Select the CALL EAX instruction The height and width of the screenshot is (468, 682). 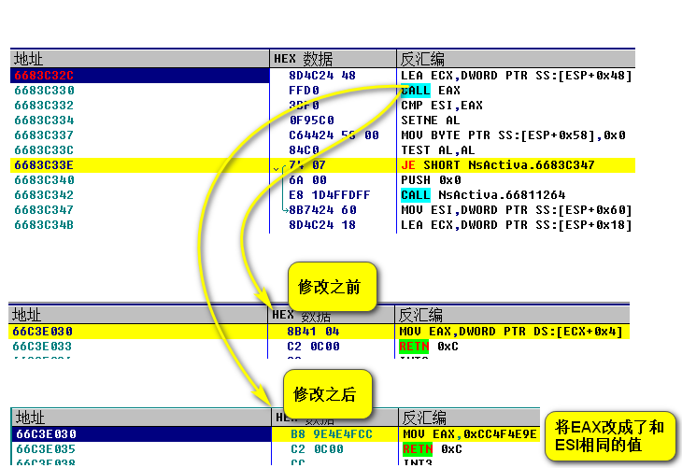click(430, 91)
